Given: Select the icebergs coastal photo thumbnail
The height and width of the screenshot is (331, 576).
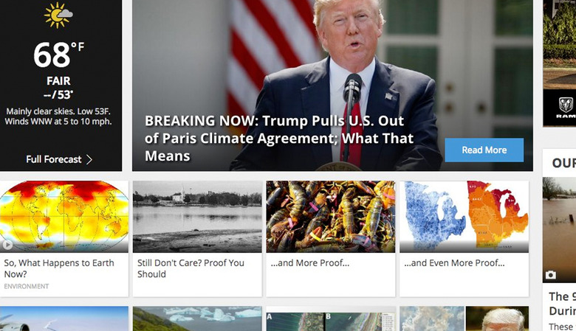Looking at the screenshot, I should [x=197, y=318].
